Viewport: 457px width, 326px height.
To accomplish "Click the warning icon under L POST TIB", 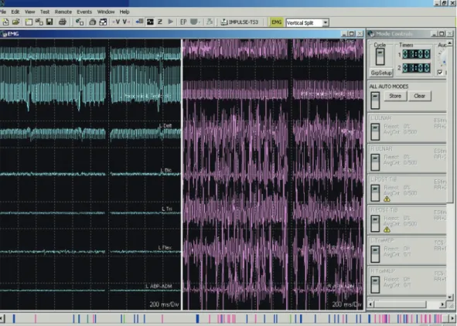I will point(387,199).
